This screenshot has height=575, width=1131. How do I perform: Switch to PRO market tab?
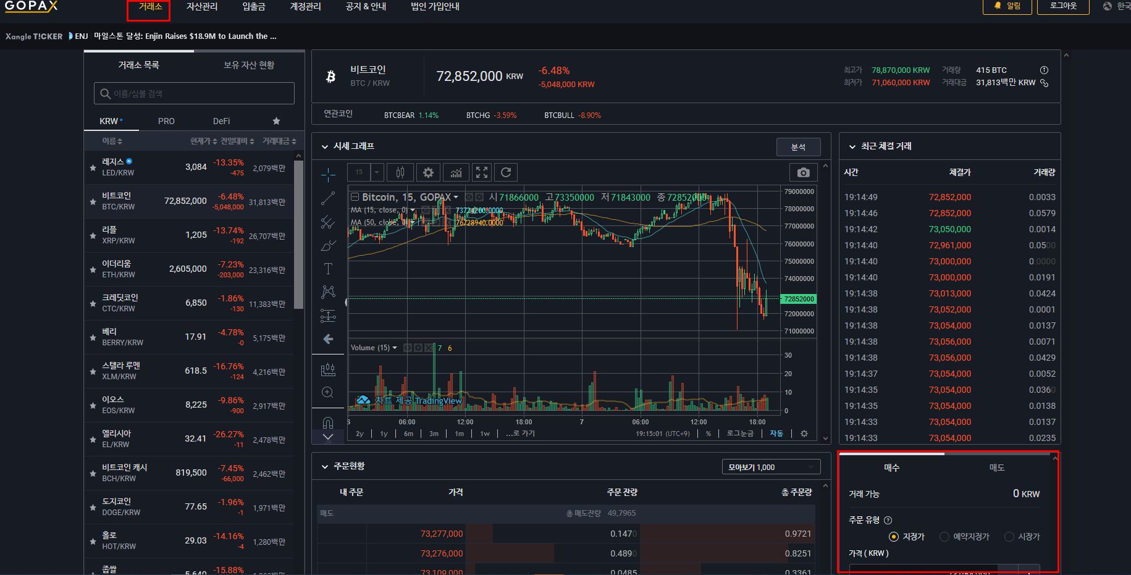click(x=166, y=121)
